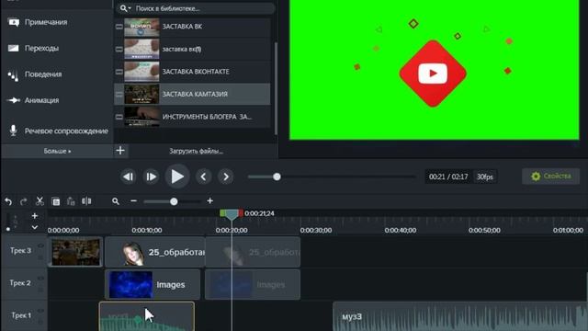Screen dimensions: 588x331
Task: Open the search magnifier dropdown in library
Action: pyautogui.click(x=125, y=8)
